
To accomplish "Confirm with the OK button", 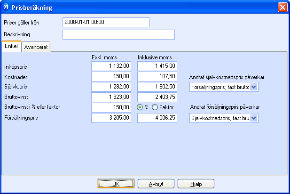I will click(x=116, y=184).
